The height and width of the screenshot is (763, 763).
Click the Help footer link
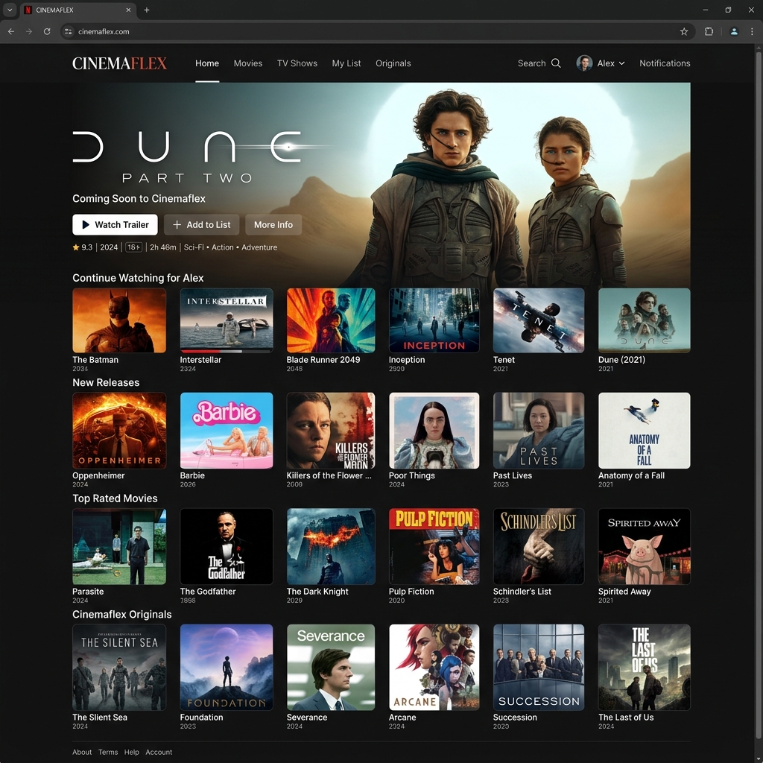pos(131,753)
